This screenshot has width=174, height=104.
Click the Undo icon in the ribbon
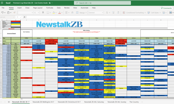click(3, 12)
